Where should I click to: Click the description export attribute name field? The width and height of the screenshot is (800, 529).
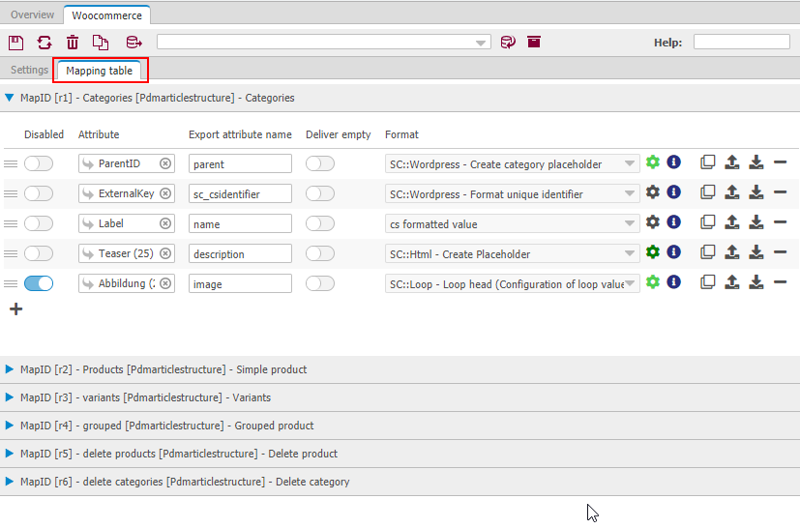[240, 253]
